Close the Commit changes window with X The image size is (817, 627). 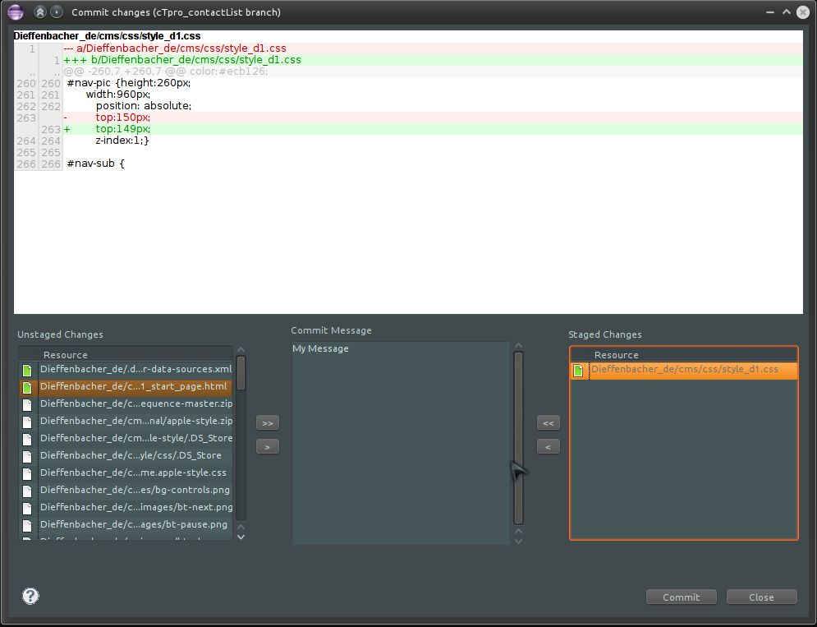[x=803, y=12]
